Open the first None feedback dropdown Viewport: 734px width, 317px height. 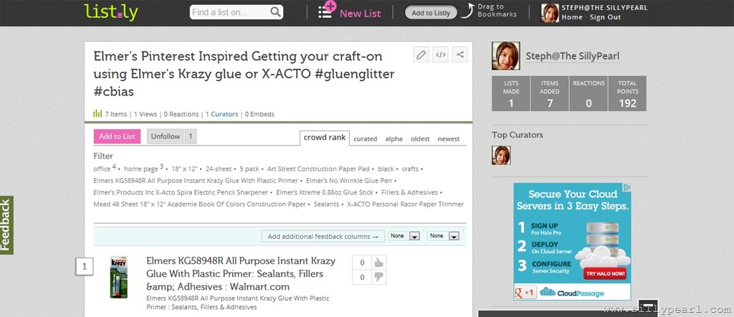[x=404, y=236]
